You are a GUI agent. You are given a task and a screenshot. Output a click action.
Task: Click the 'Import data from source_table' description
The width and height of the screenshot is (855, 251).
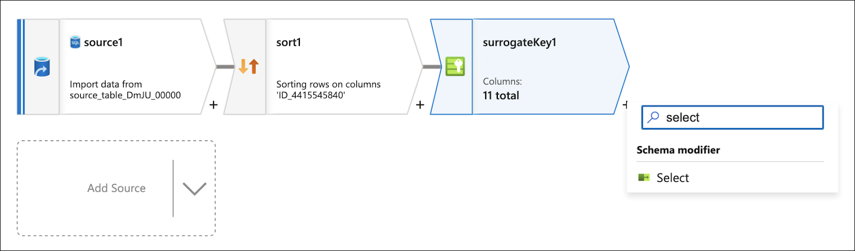(125, 90)
